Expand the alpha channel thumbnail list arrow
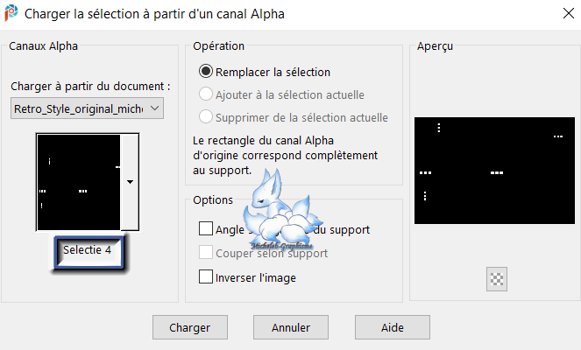 (x=130, y=181)
